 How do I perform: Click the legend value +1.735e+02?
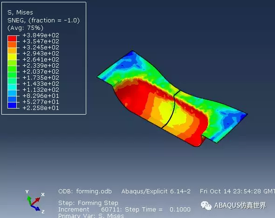tap(41, 78)
